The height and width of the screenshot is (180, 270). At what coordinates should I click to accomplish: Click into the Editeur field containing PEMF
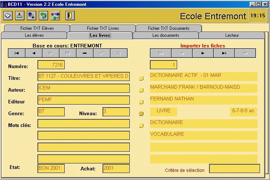84,100
